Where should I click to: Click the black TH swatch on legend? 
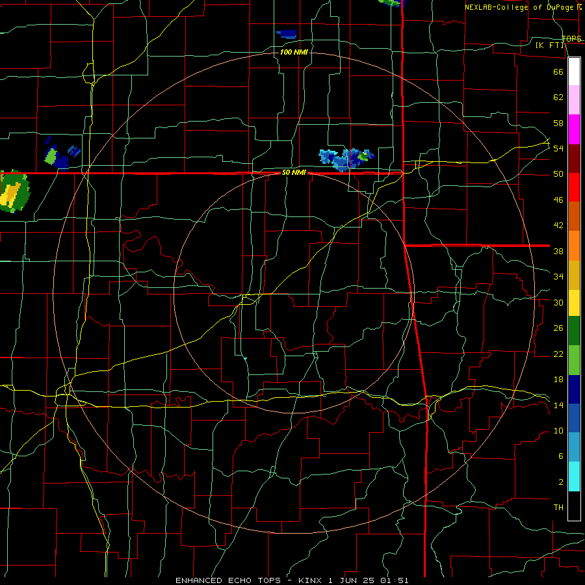pyautogui.click(x=574, y=506)
